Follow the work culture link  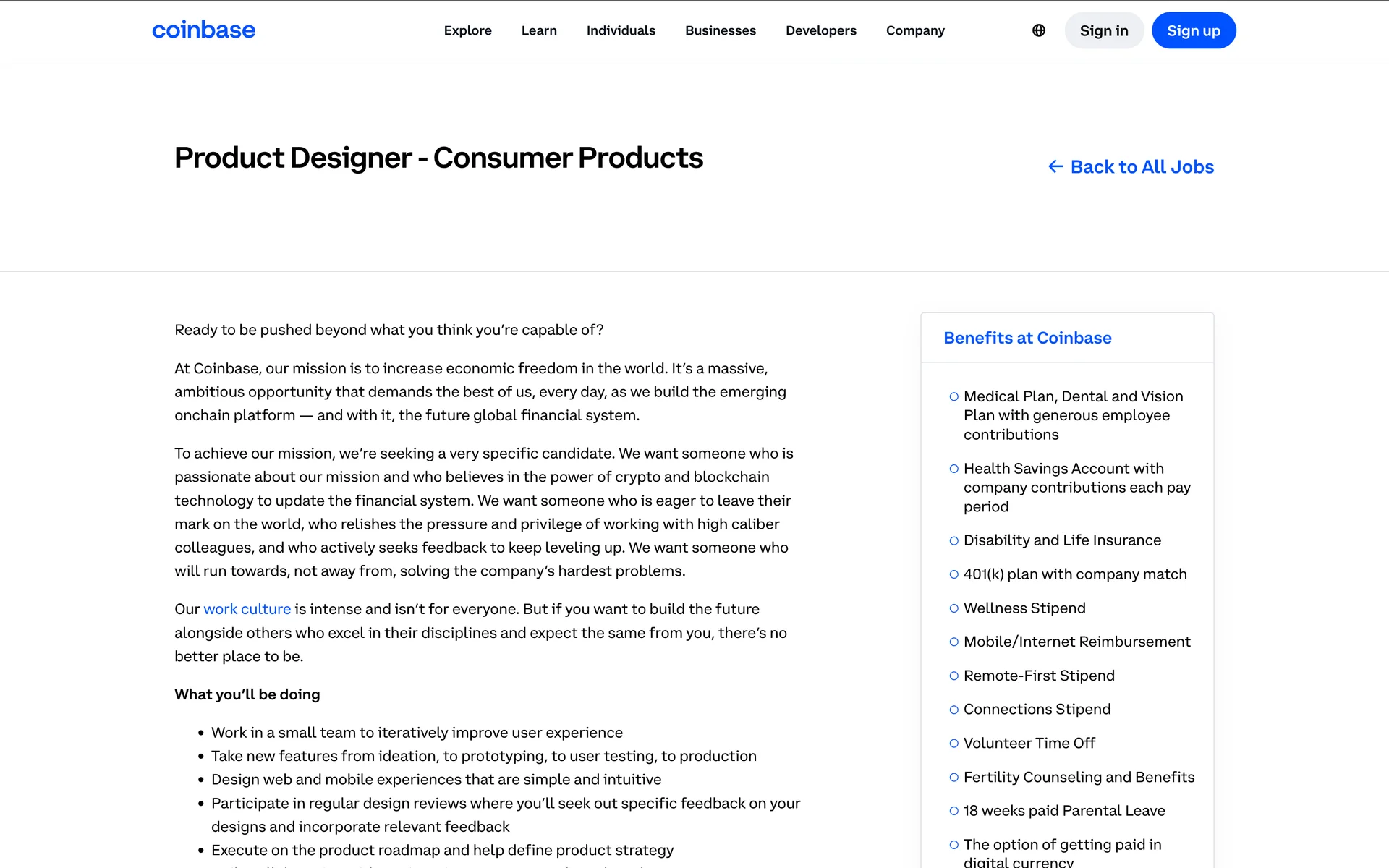coord(247,609)
